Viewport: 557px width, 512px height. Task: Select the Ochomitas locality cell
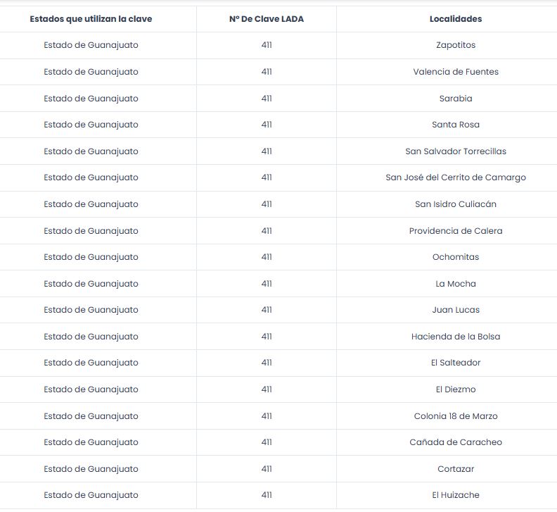(x=456, y=257)
